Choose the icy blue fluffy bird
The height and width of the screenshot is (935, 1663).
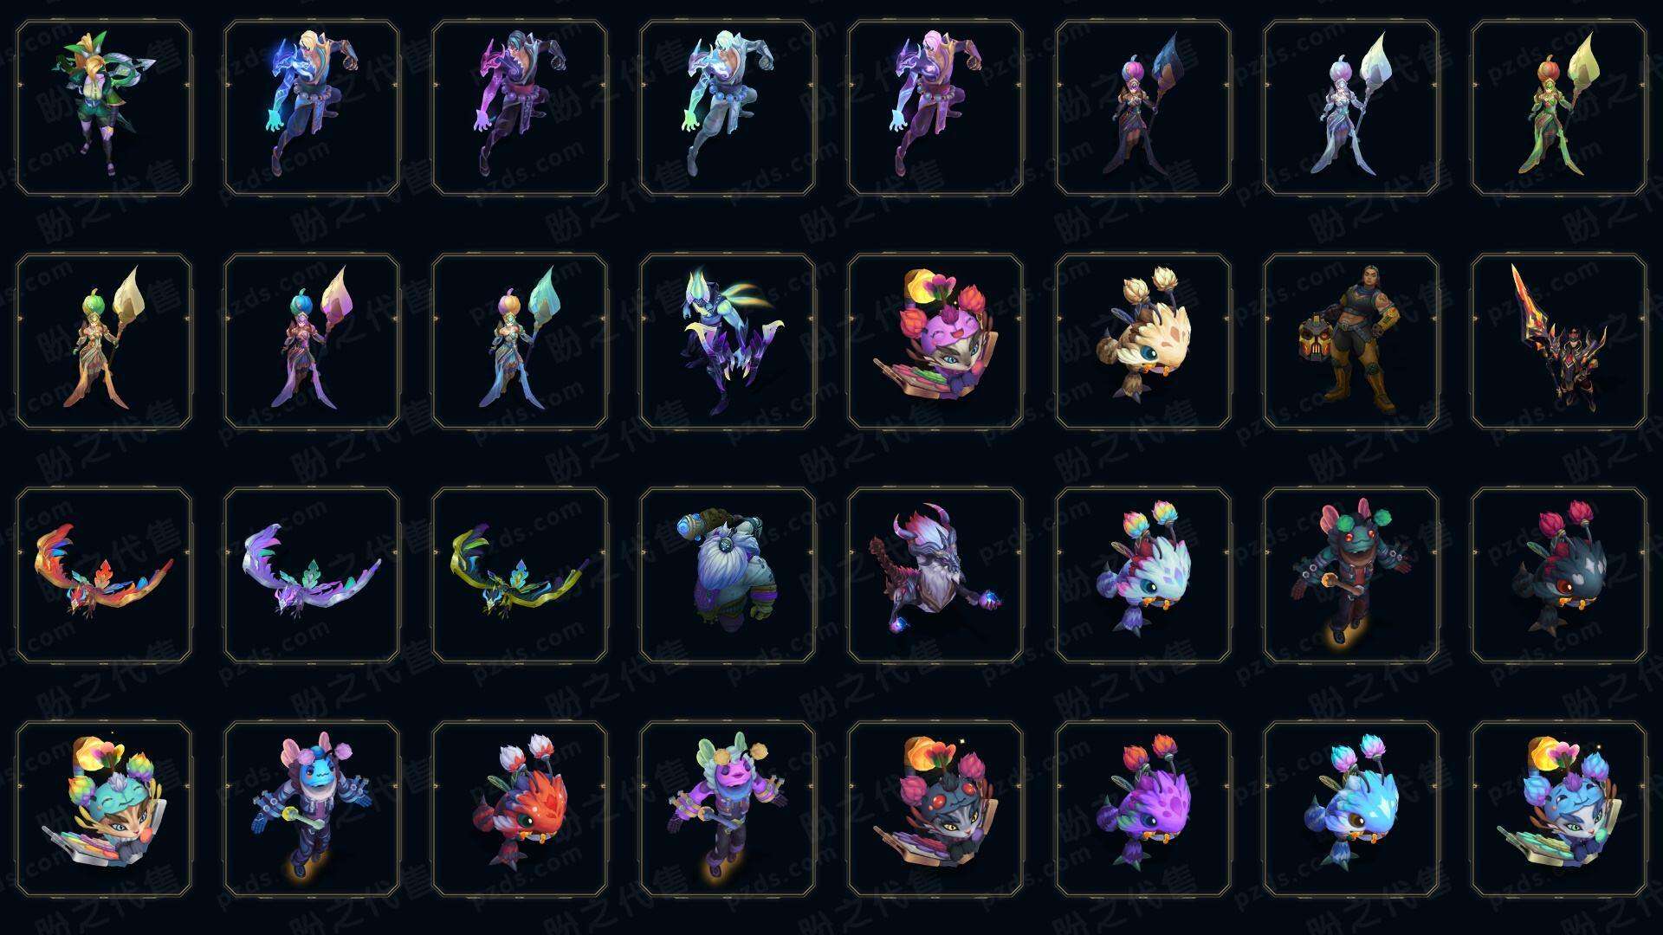(1351, 809)
